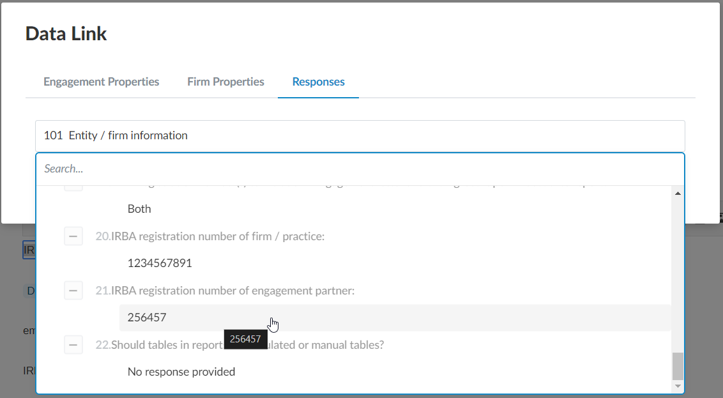Image resolution: width=723 pixels, height=398 pixels.
Task: Collapse question 21 engagement partner registration
Action: click(x=73, y=291)
